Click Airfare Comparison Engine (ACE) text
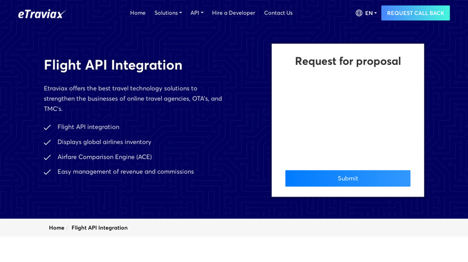The height and width of the screenshot is (262, 468). tap(105, 157)
